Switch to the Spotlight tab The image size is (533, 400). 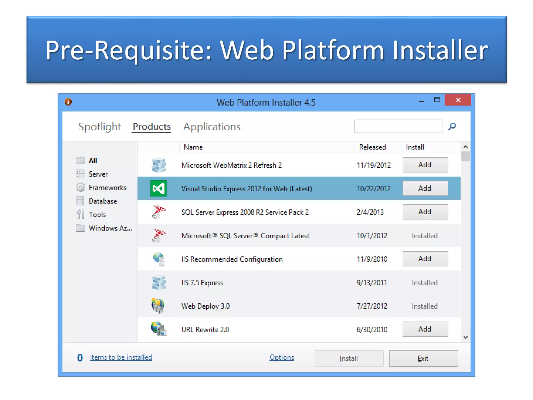coord(99,127)
